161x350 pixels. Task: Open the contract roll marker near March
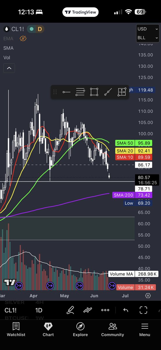[x=19, y=286]
